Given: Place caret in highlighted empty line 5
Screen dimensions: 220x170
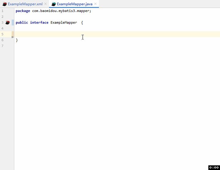Looking at the screenshot, I should pyautogui.click(x=117, y=34).
